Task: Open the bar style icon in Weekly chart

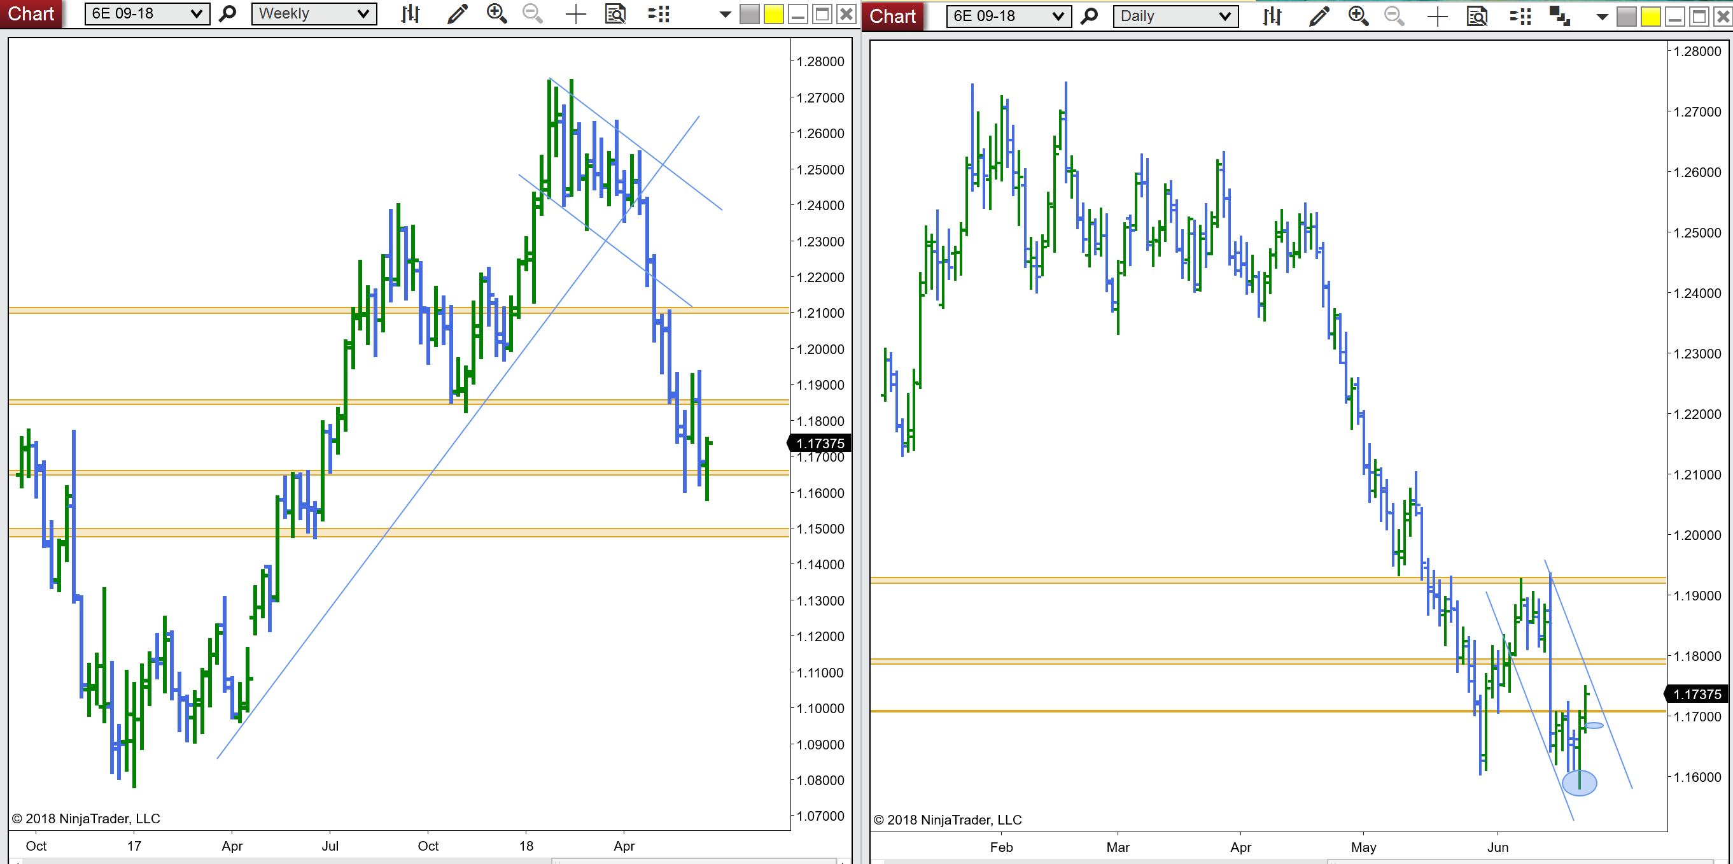Action: 410,13
